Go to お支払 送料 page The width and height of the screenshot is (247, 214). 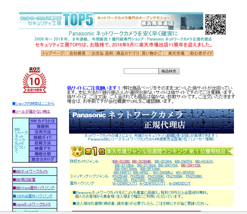(102, 53)
